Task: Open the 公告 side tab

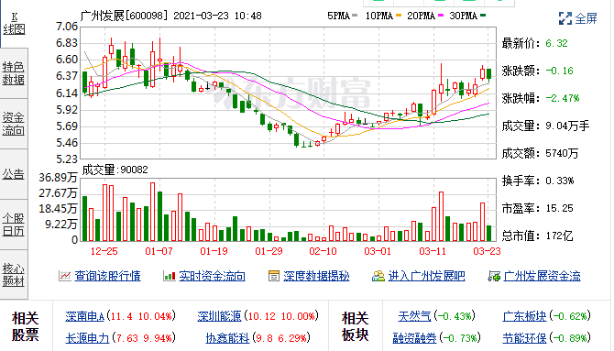Action: tap(14, 174)
